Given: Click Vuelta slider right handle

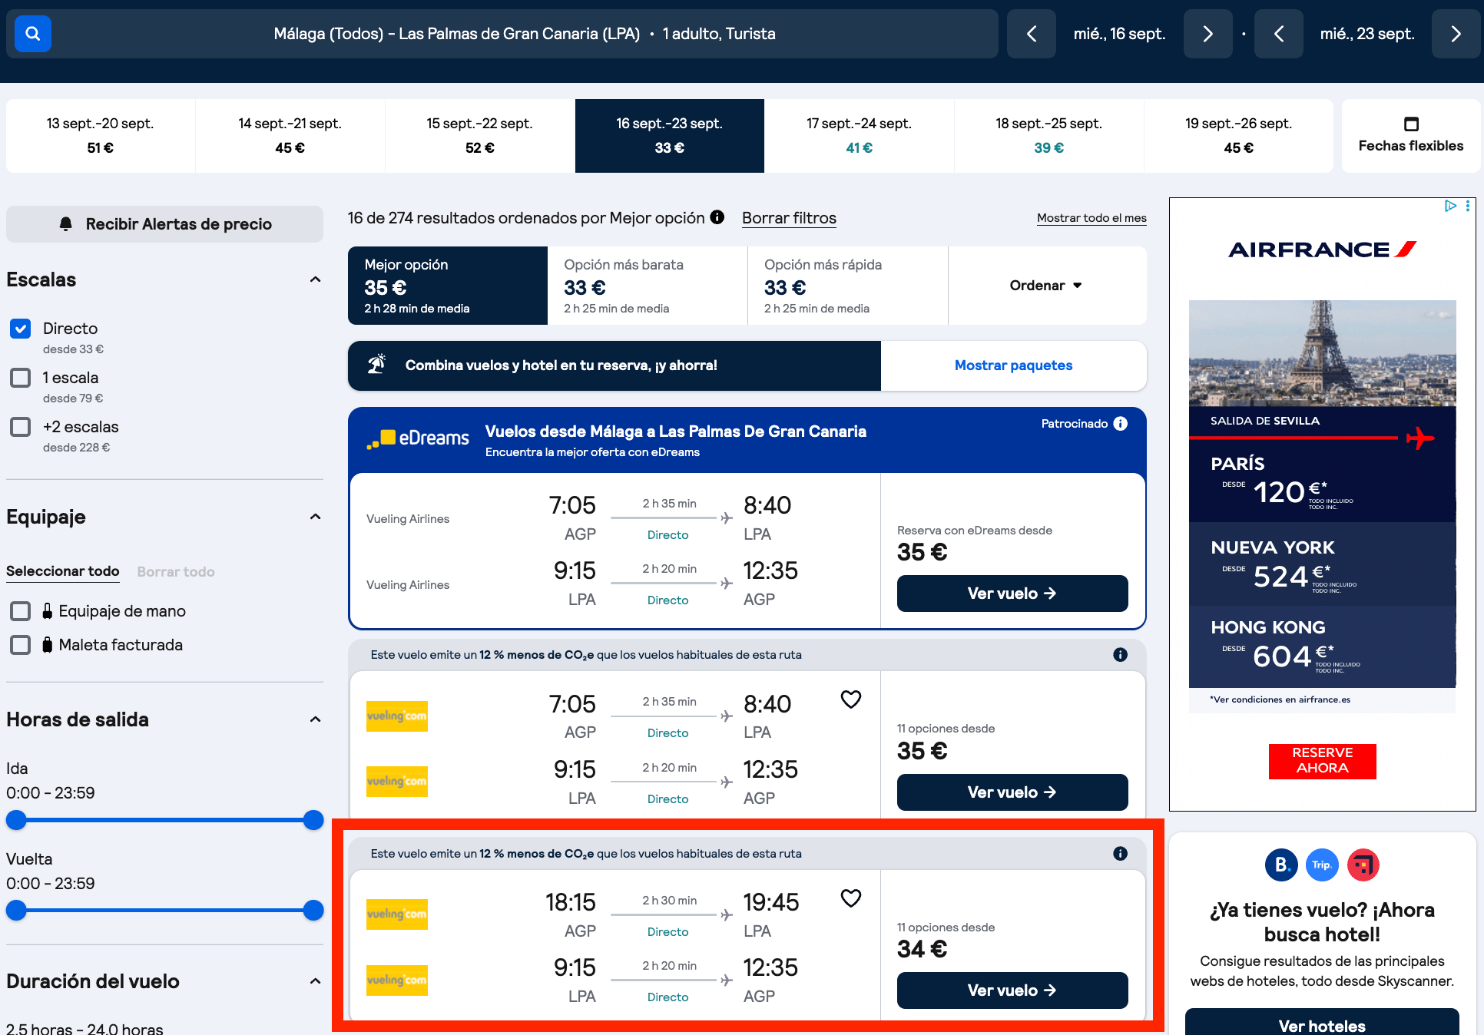Looking at the screenshot, I should (313, 911).
